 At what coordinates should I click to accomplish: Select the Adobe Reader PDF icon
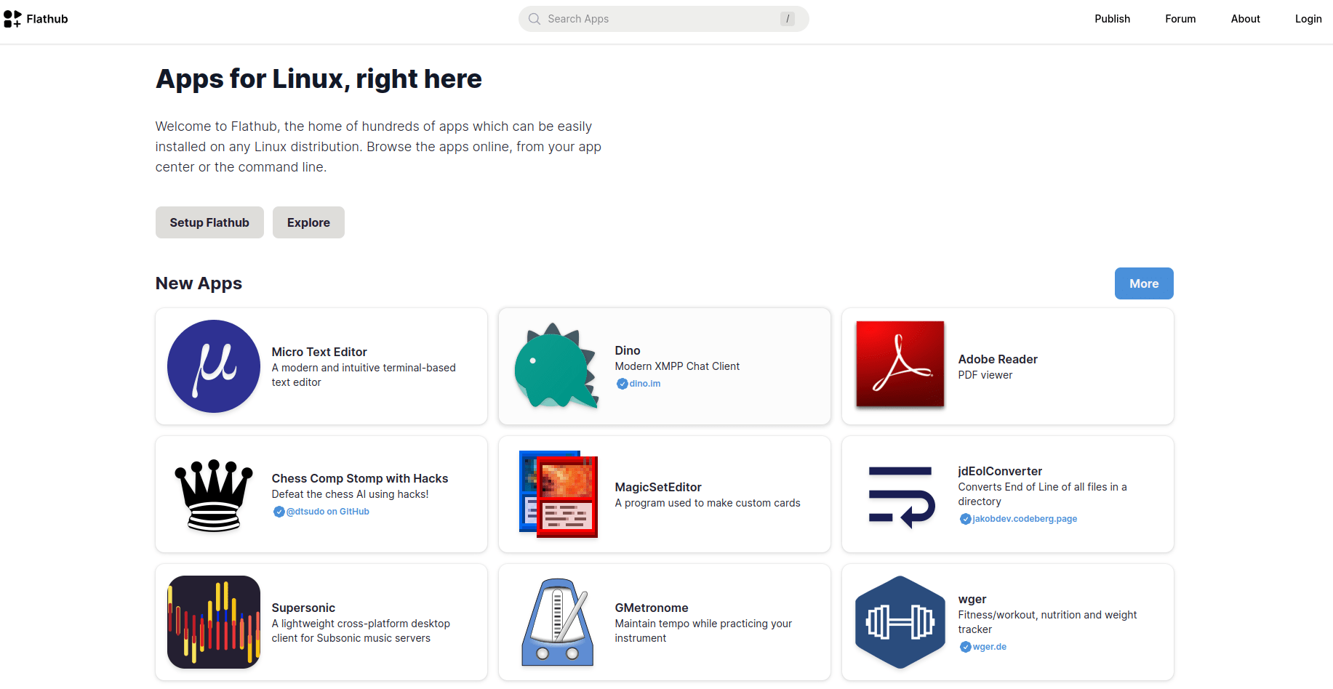point(900,364)
